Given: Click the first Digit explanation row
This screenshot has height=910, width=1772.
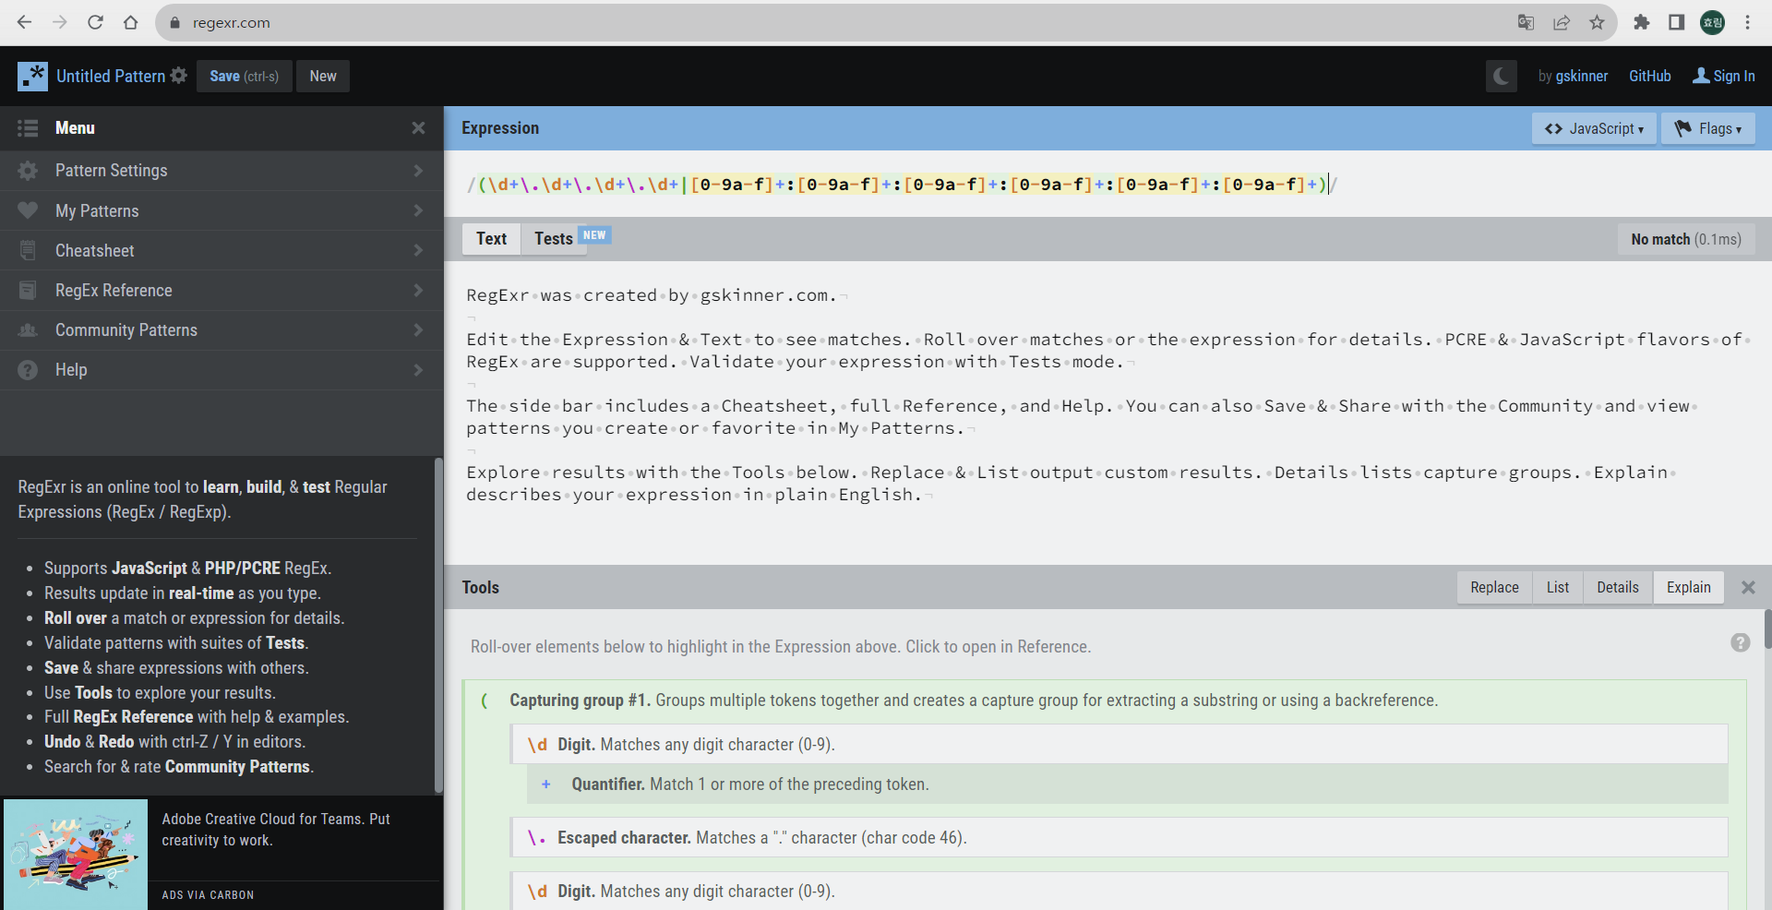Looking at the screenshot, I should pos(1119,744).
